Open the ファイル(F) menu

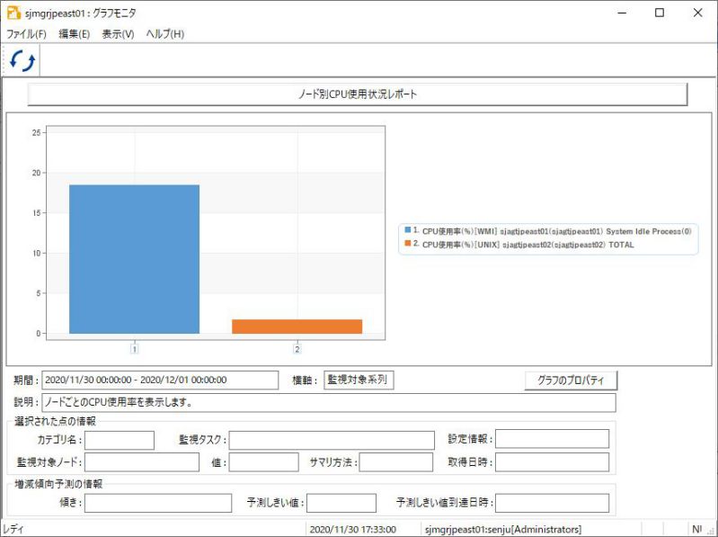click(x=26, y=34)
